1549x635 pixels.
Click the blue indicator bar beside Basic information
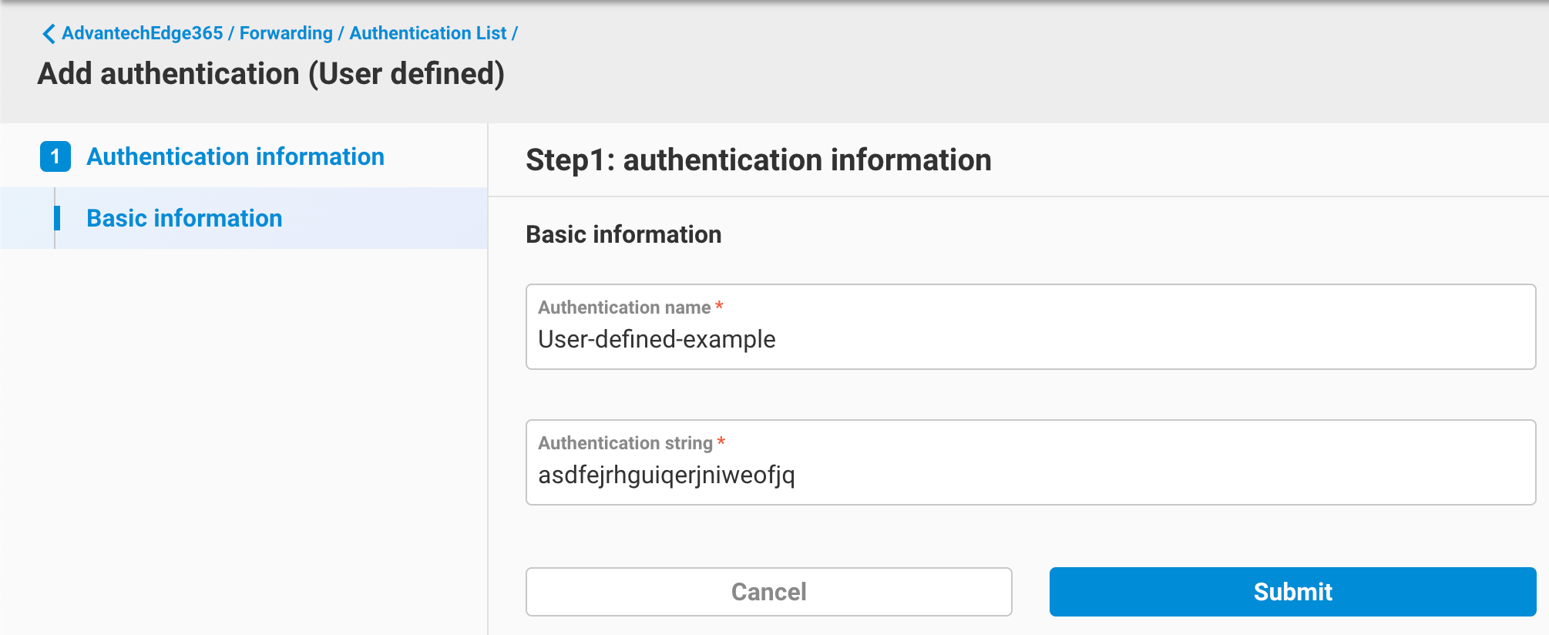pos(58,218)
